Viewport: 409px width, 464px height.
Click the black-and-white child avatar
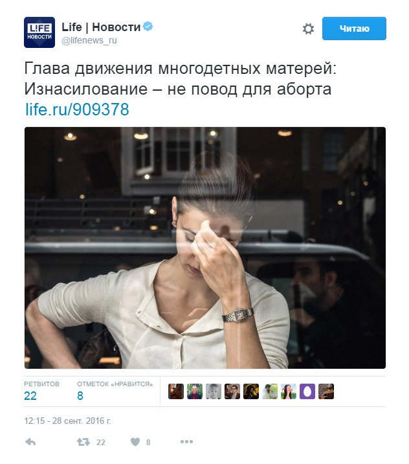point(214,391)
